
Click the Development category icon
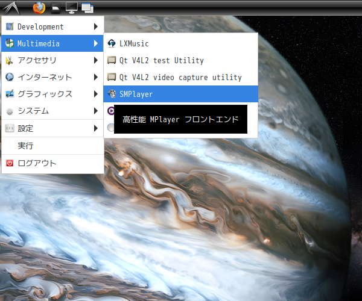(10, 26)
